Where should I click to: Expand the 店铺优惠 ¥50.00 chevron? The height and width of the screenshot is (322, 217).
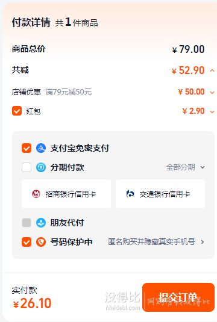[212, 93]
